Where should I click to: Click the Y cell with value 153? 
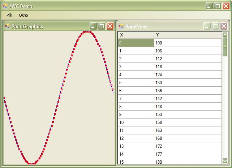coord(188,115)
